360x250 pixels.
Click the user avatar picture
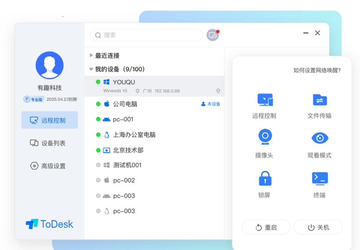pyautogui.click(x=50, y=65)
